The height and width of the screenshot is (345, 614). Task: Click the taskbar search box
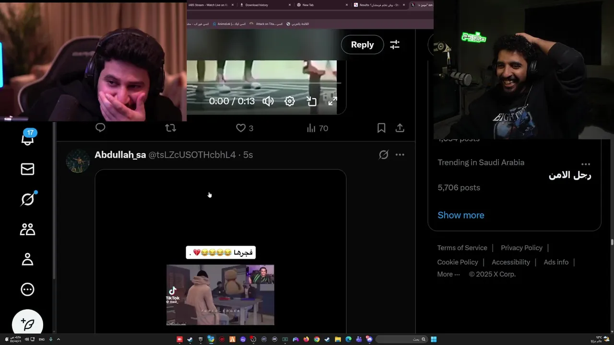(x=401, y=339)
